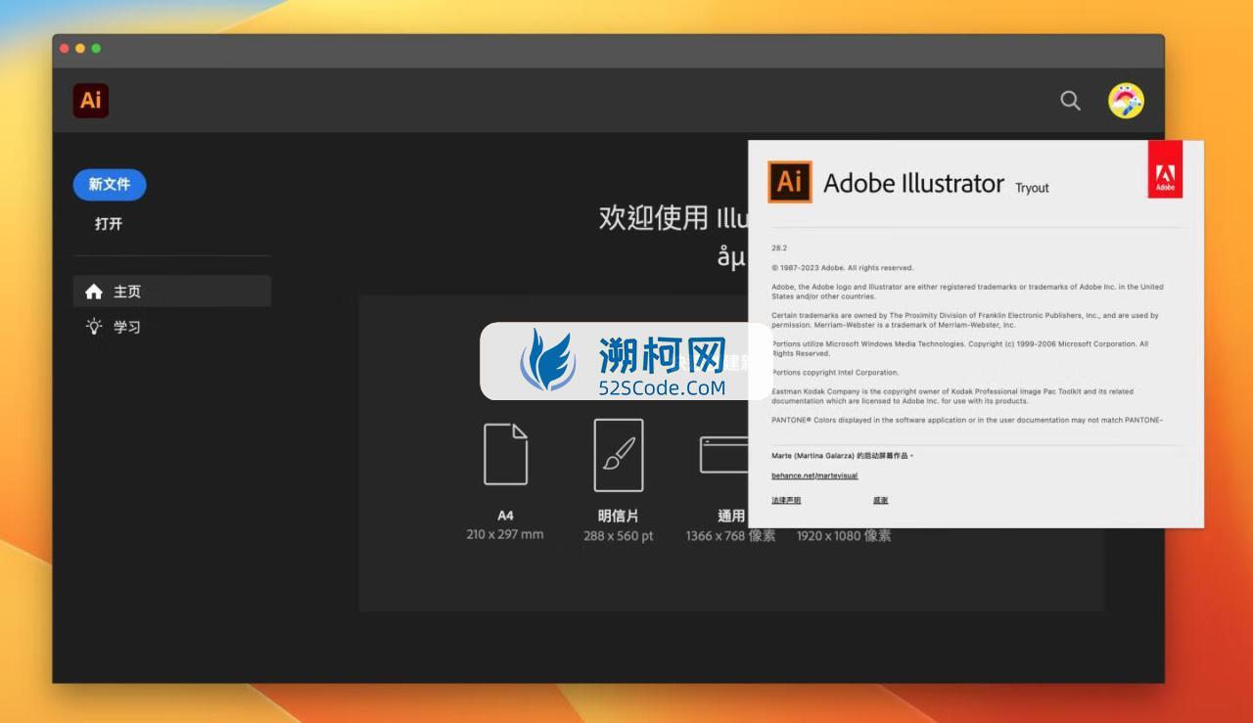Minimize the window with yellow button
The image size is (1253, 723).
(x=80, y=48)
